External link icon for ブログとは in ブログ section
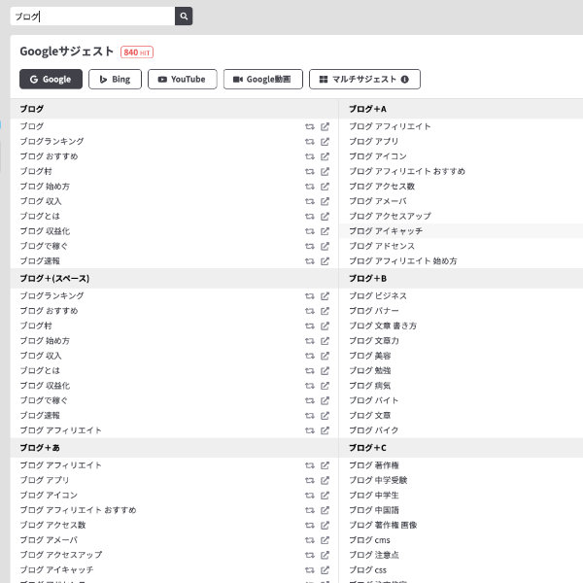Screen dimensions: 583x583 pyautogui.click(x=325, y=216)
